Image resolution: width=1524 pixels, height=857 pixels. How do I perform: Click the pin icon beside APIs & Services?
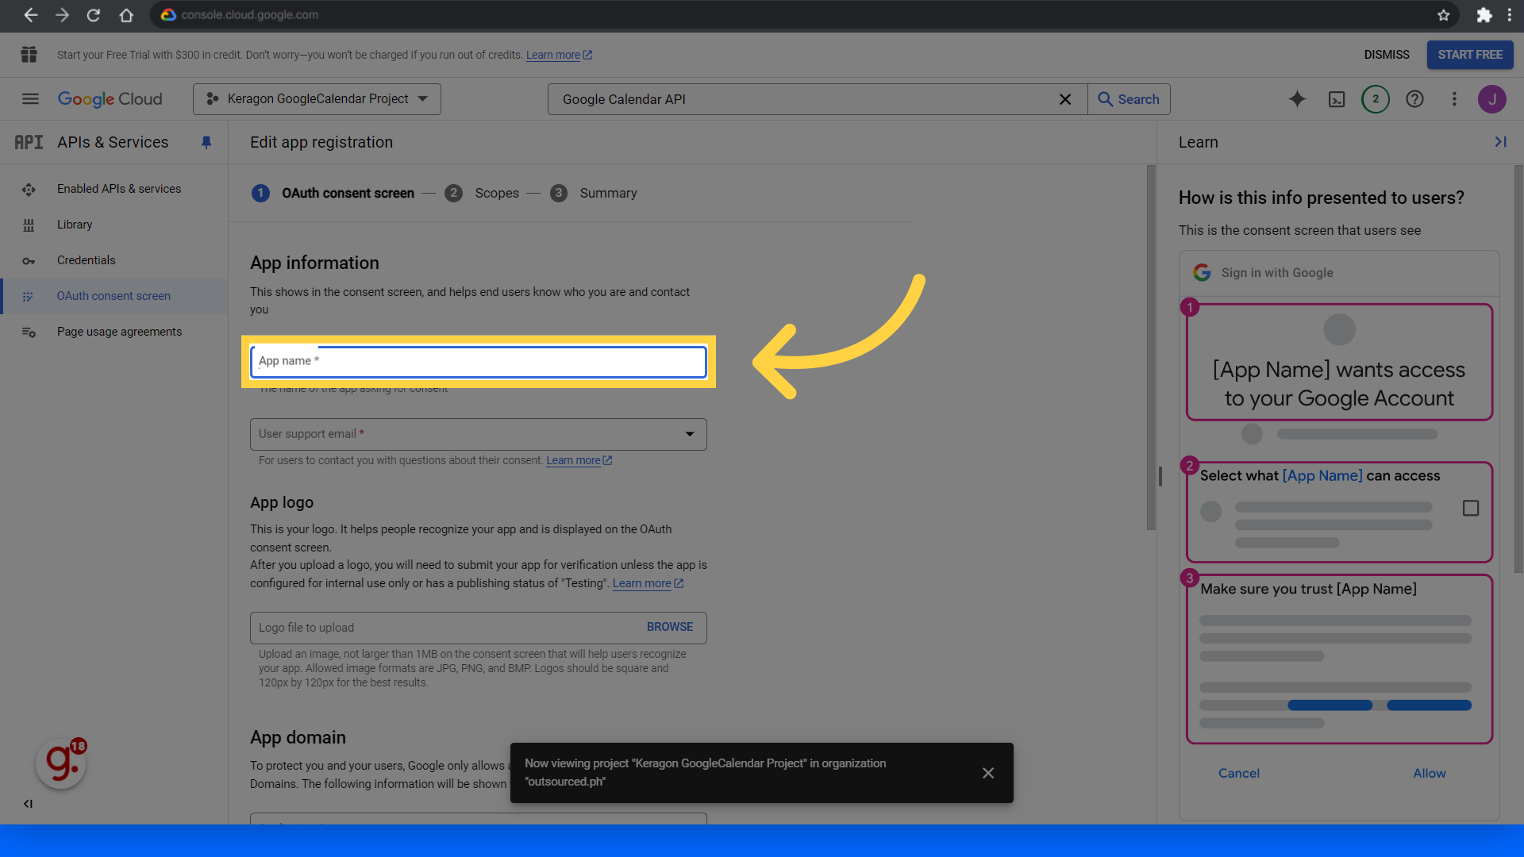click(x=206, y=143)
